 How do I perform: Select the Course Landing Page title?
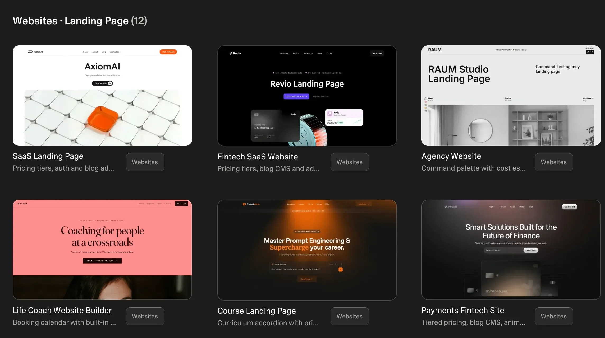click(256, 311)
